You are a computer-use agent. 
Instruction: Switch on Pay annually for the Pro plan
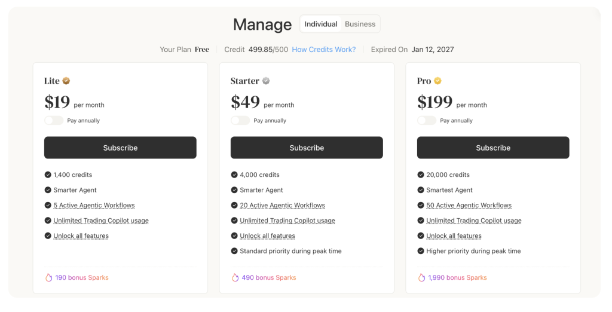pyautogui.click(x=427, y=121)
